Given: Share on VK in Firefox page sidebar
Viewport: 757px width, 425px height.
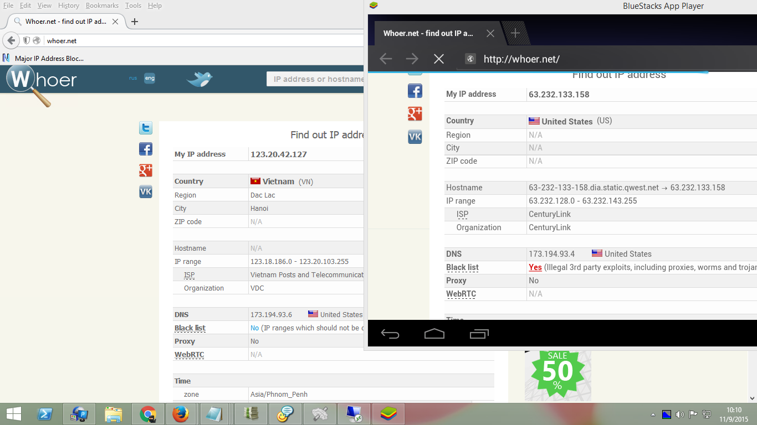Looking at the screenshot, I should tap(145, 191).
